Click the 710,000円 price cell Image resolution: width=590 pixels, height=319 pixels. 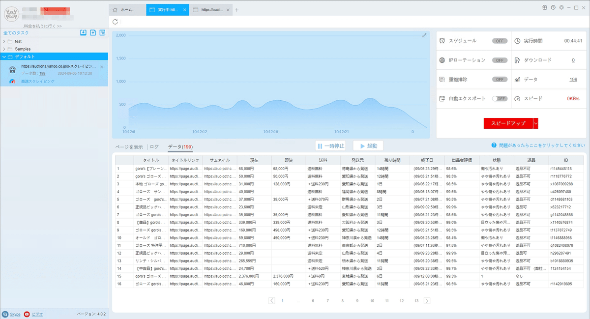(x=254, y=245)
